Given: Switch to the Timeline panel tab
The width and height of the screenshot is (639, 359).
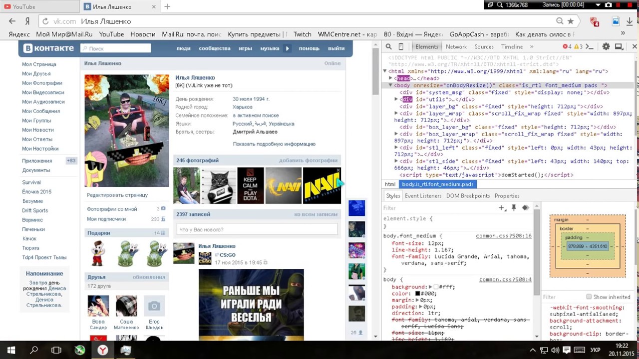Looking at the screenshot, I should 512,46.
